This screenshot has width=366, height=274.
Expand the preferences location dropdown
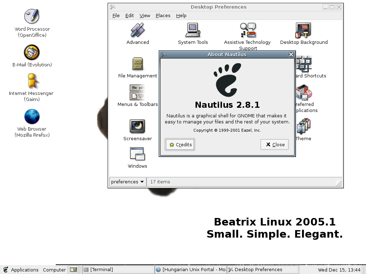click(128, 182)
